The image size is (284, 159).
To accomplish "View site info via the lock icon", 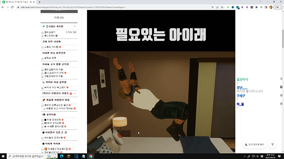I will click(x=18, y=7).
